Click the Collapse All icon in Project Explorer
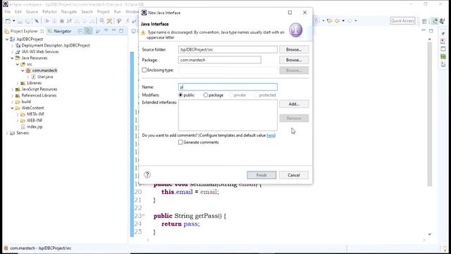Viewport: 451px width, 254px height. click(80, 31)
